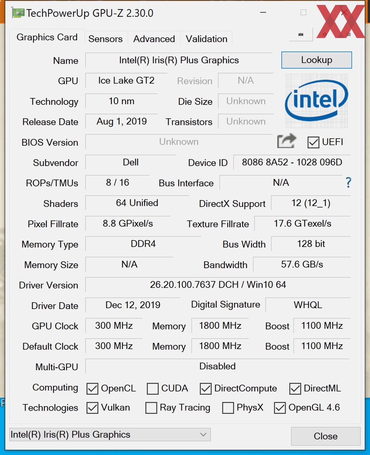The height and width of the screenshot is (455, 370).
Task: Click the GPU-Z title bar app icon
Action: coord(18,13)
